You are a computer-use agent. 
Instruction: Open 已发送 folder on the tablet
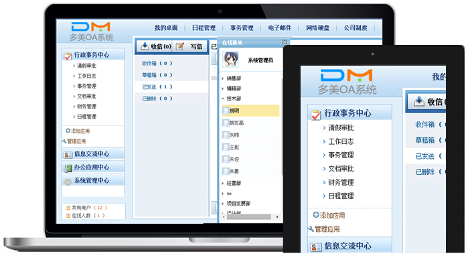pyautogui.click(x=425, y=156)
